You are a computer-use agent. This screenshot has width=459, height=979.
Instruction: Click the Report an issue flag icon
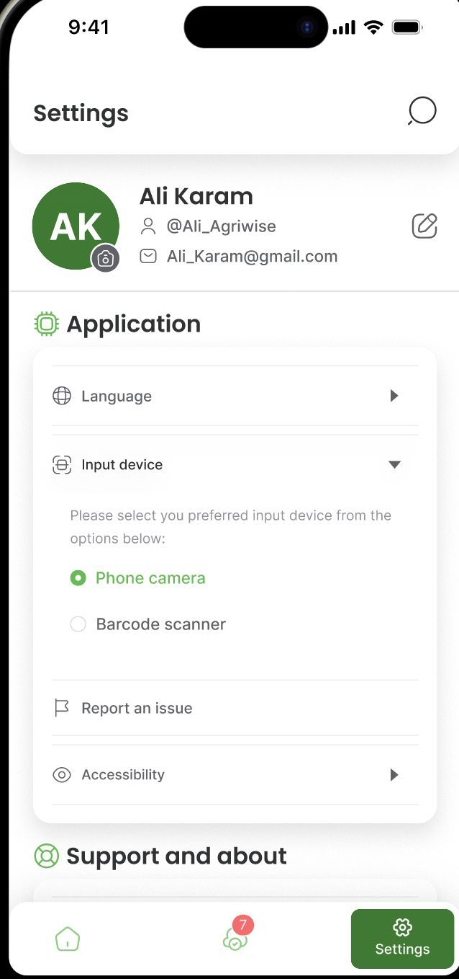coord(62,708)
